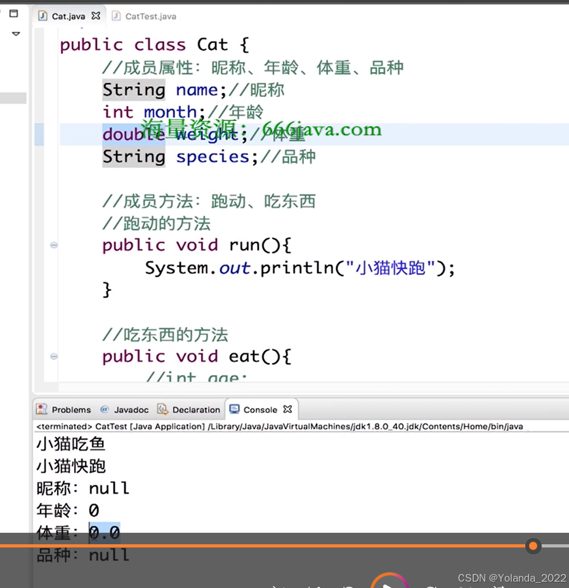The width and height of the screenshot is (569, 588).
Task: Click the Console monitor icon
Action: click(x=234, y=409)
